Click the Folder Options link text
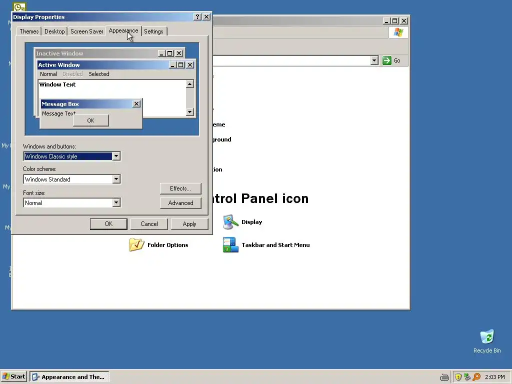The height and width of the screenshot is (384, 512). pyautogui.click(x=168, y=245)
